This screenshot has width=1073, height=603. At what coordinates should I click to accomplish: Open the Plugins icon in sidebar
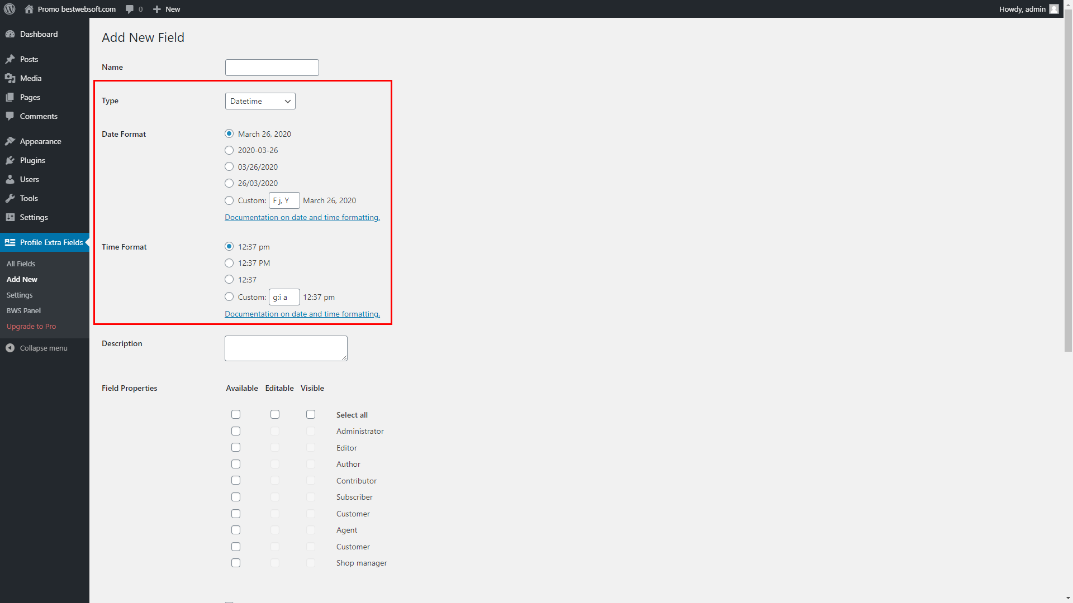[11, 160]
